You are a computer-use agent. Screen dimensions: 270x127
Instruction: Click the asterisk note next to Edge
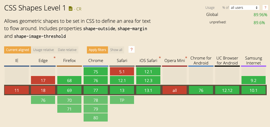point(55,58)
